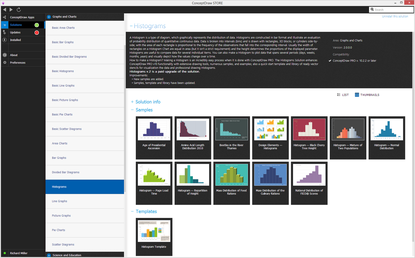
Task: Expand the Solution info section
Action: pyautogui.click(x=132, y=102)
